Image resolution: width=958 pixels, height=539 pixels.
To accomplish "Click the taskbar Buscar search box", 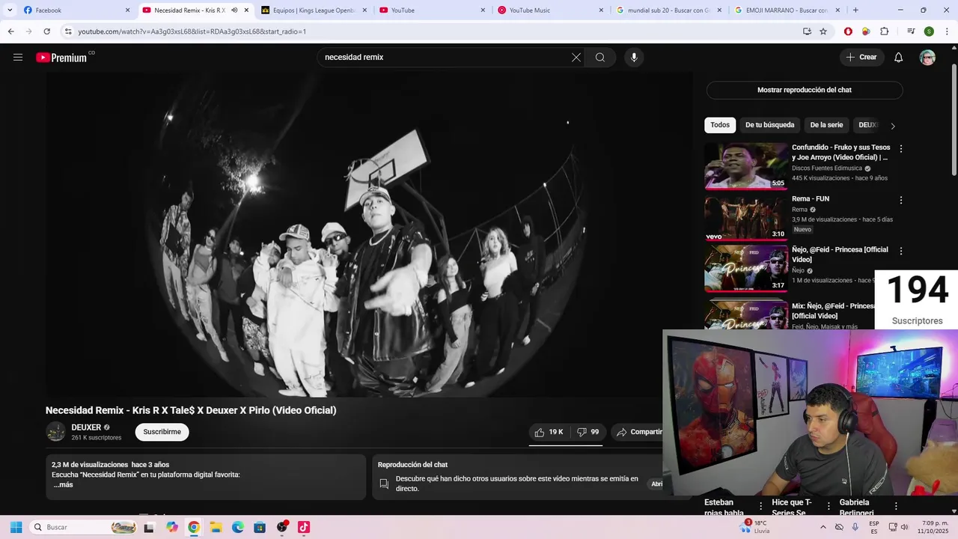I will click(84, 527).
